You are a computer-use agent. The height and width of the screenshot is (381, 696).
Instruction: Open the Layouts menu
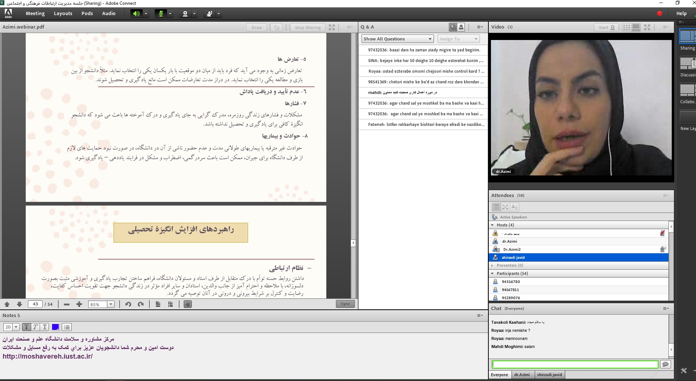point(63,14)
